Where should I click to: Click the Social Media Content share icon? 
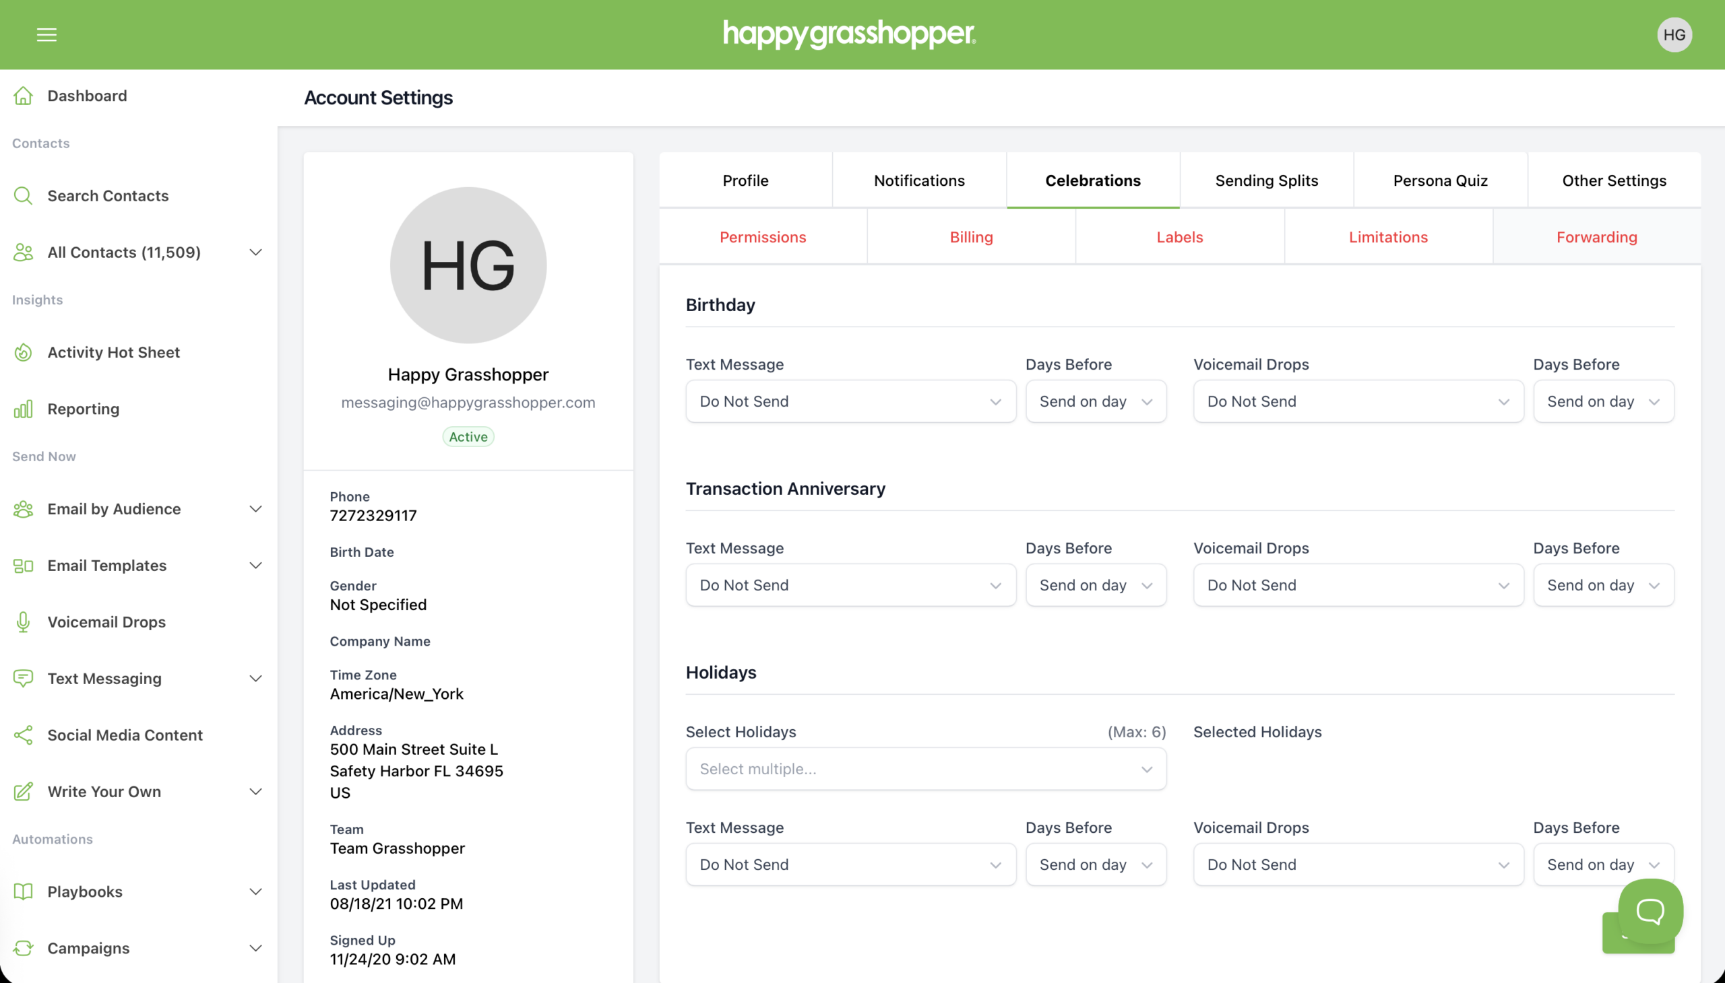(x=23, y=735)
